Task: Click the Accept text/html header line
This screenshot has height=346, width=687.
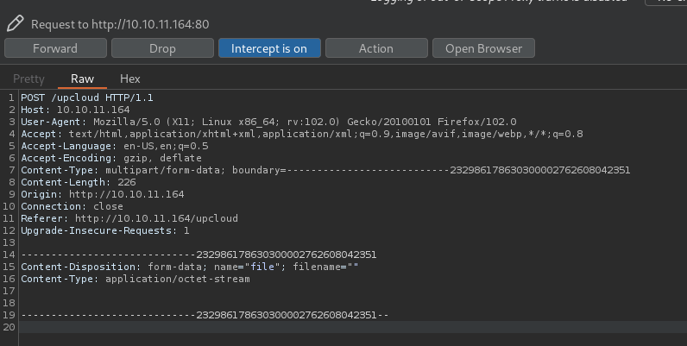Action: (302, 134)
